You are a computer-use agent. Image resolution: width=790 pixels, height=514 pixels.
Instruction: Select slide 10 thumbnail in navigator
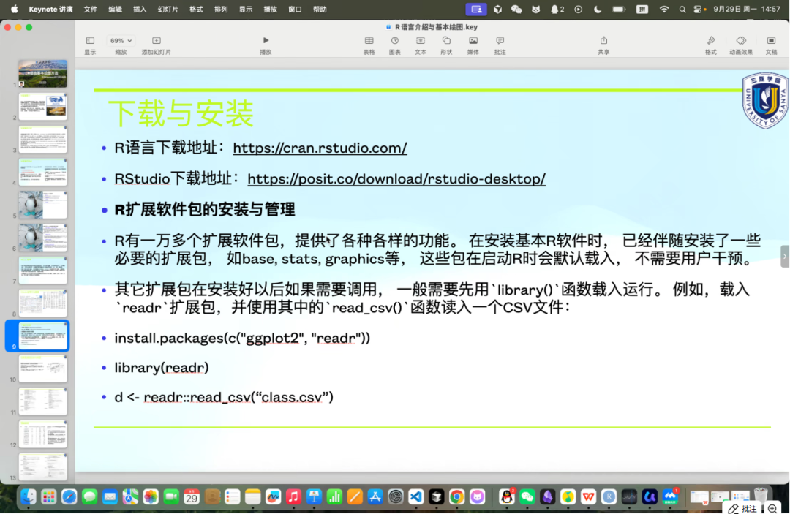(43, 369)
